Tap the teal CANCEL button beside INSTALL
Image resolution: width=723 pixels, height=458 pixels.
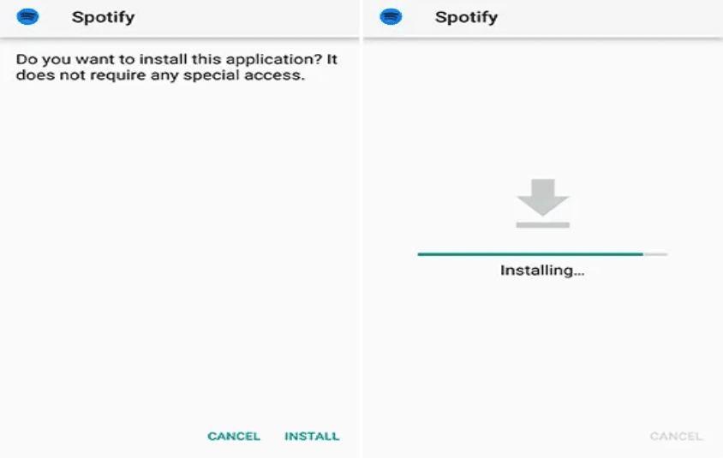click(234, 436)
